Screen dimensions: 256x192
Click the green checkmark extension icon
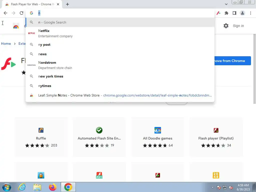99,130
